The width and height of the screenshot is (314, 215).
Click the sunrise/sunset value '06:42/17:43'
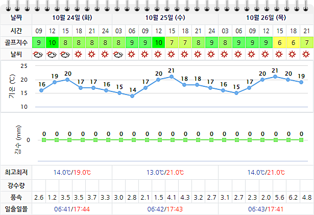coord(165,209)
